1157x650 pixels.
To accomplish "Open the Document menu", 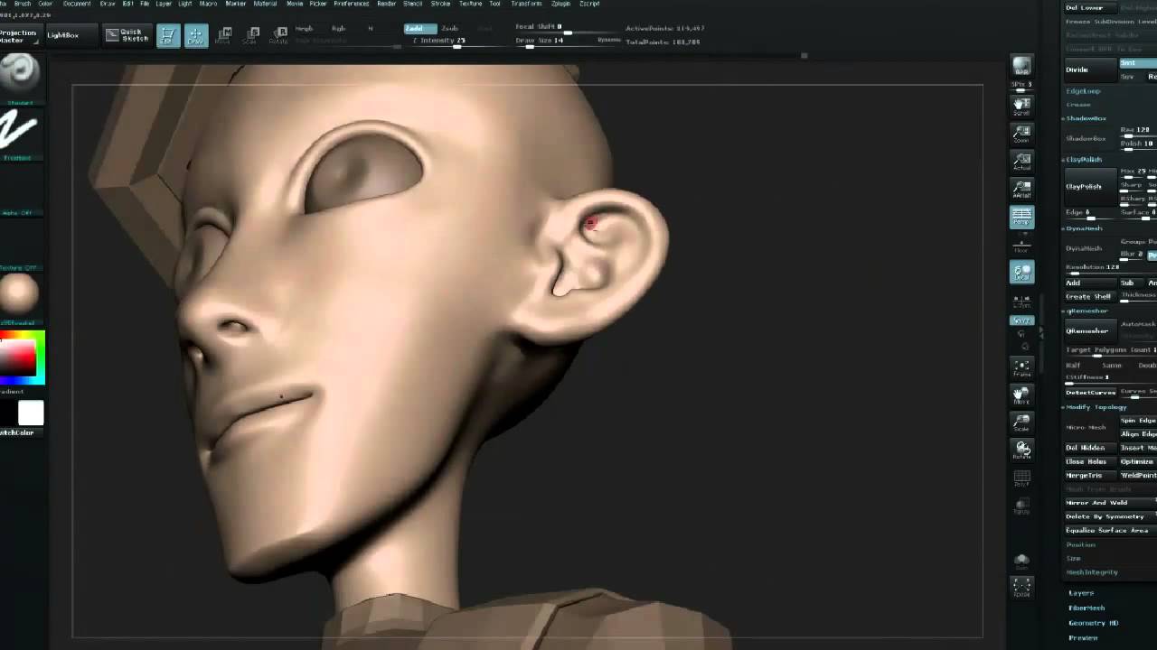I will [77, 4].
